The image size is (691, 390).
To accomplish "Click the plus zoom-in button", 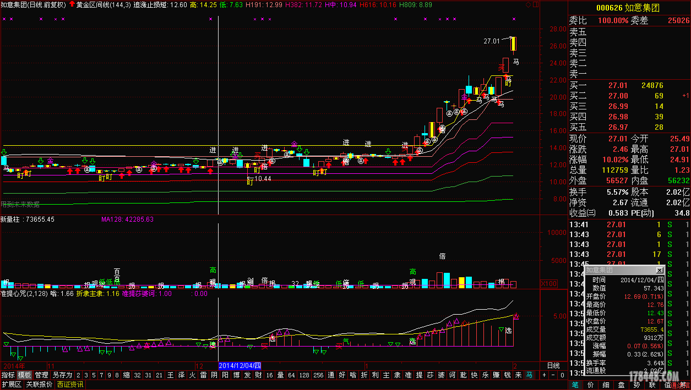I will pos(544,375).
